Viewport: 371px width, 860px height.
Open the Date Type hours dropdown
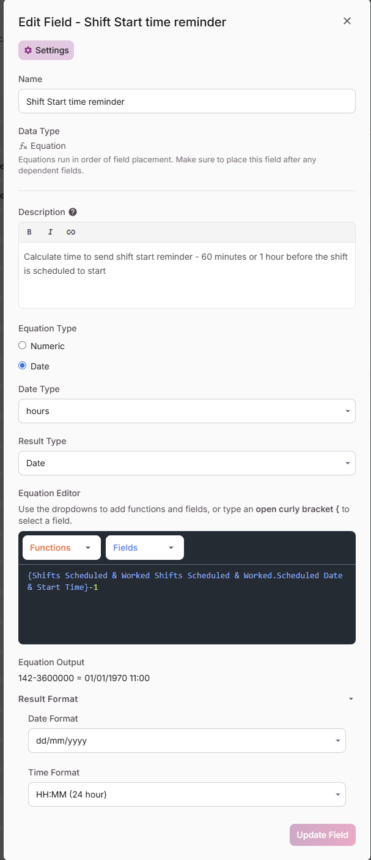click(x=186, y=411)
